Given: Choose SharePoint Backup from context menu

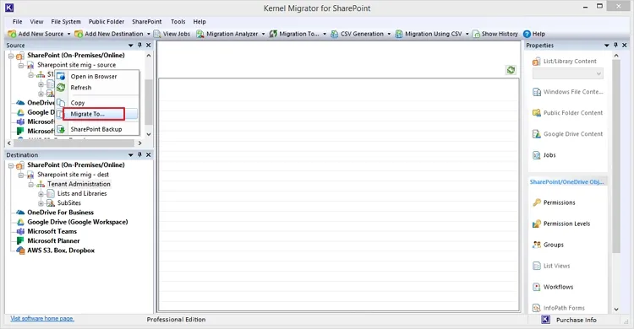Looking at the screenshot, I should 97,129.
